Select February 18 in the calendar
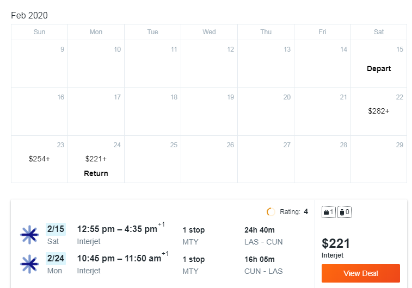 [x=152, y=111]
